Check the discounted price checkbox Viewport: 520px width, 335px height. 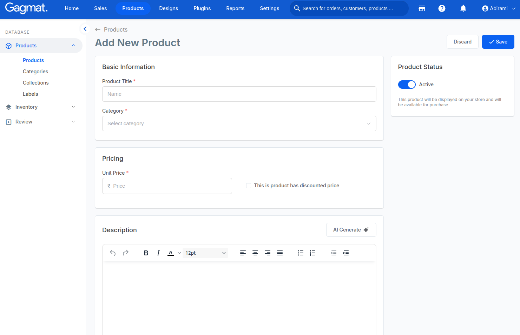[x=249, y=186]
